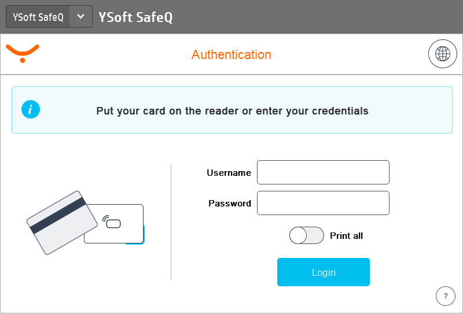Click the blue info icon
463x314 pixels.
(x=31, y=109)
